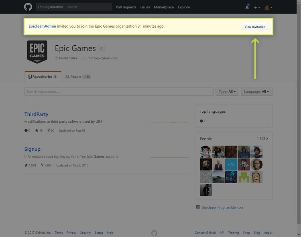Open Explore from top navigation

tap(184, 7)
